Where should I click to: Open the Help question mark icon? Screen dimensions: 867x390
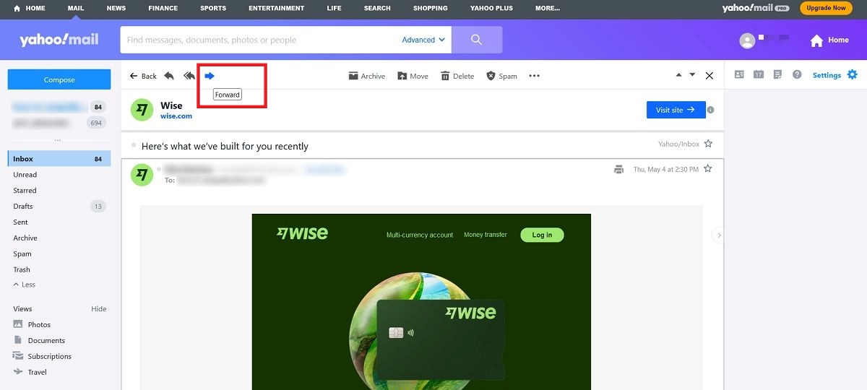(x=797, y=74)
